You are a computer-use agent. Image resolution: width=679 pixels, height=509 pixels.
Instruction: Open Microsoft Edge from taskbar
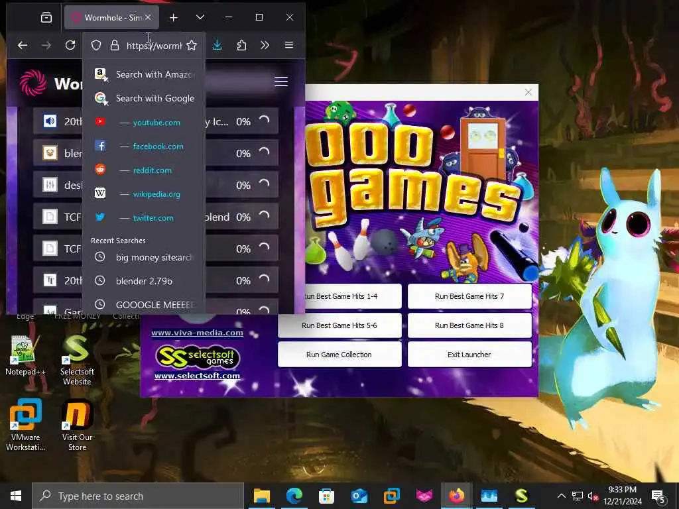(x=294, y=496)
